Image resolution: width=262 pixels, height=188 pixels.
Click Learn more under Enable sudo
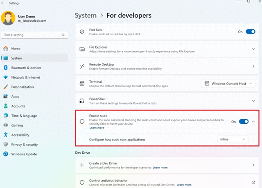97,128
